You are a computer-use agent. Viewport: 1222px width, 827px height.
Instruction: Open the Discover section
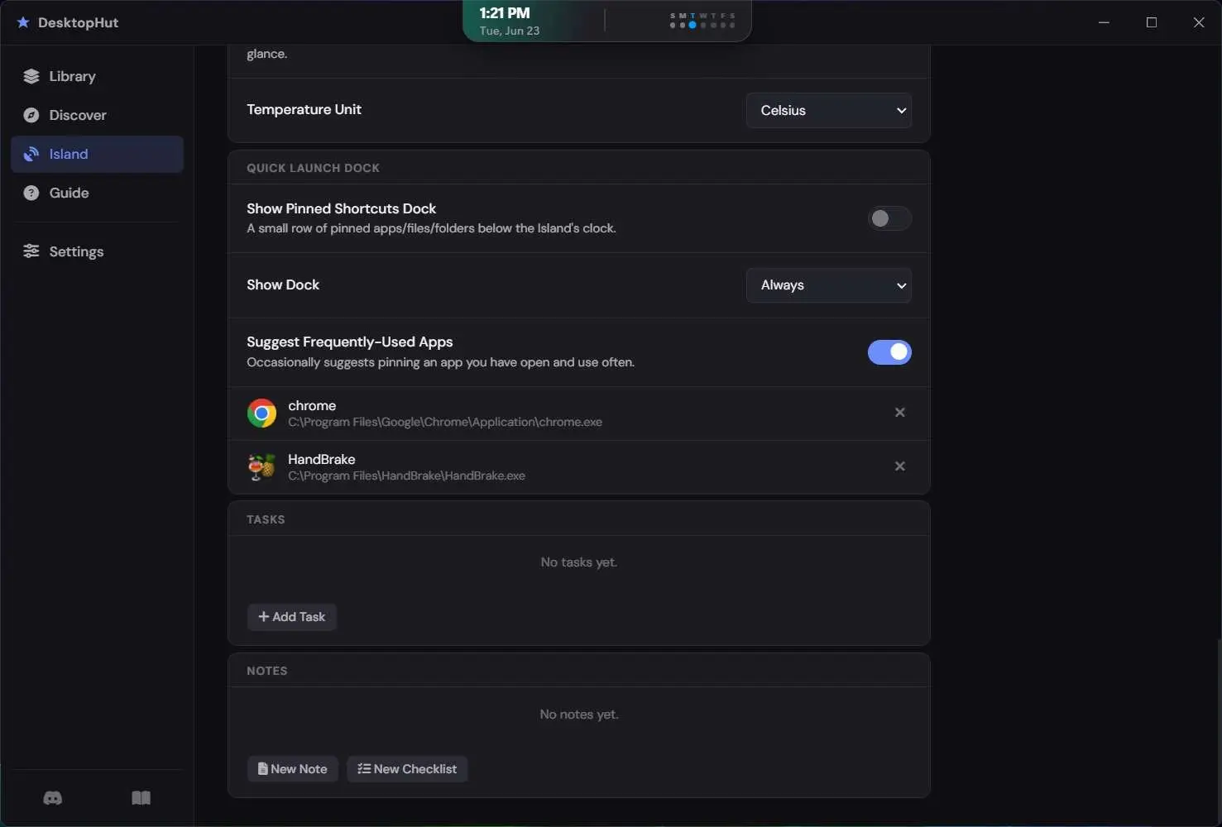(97, 115)
